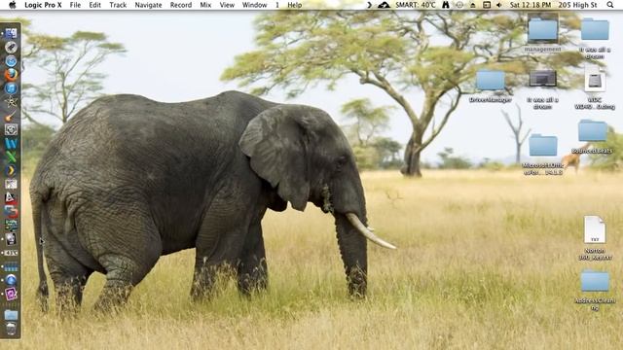
Task: Select the management folder on desktop
Action: 542,30
